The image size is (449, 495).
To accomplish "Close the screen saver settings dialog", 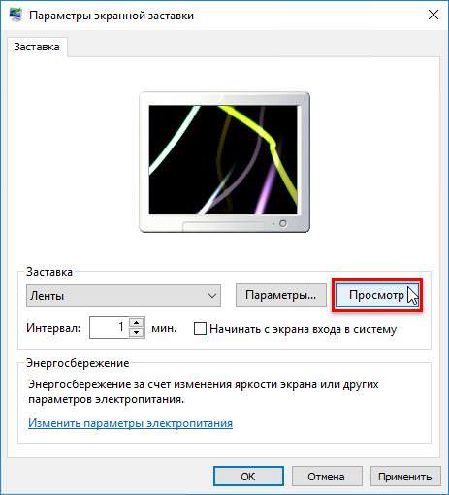I will [433, 15].
